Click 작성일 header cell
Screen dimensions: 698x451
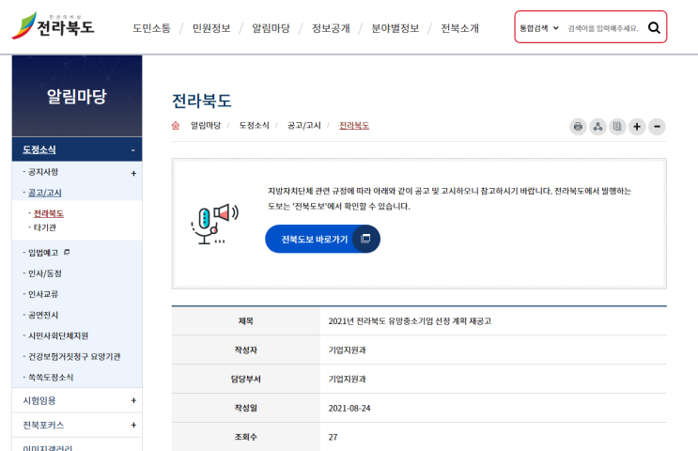pos(246,409)
